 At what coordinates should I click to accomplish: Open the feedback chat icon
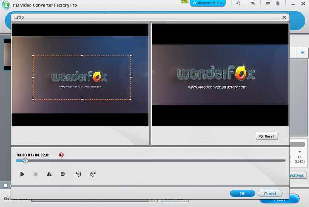(x=268, y=4)
